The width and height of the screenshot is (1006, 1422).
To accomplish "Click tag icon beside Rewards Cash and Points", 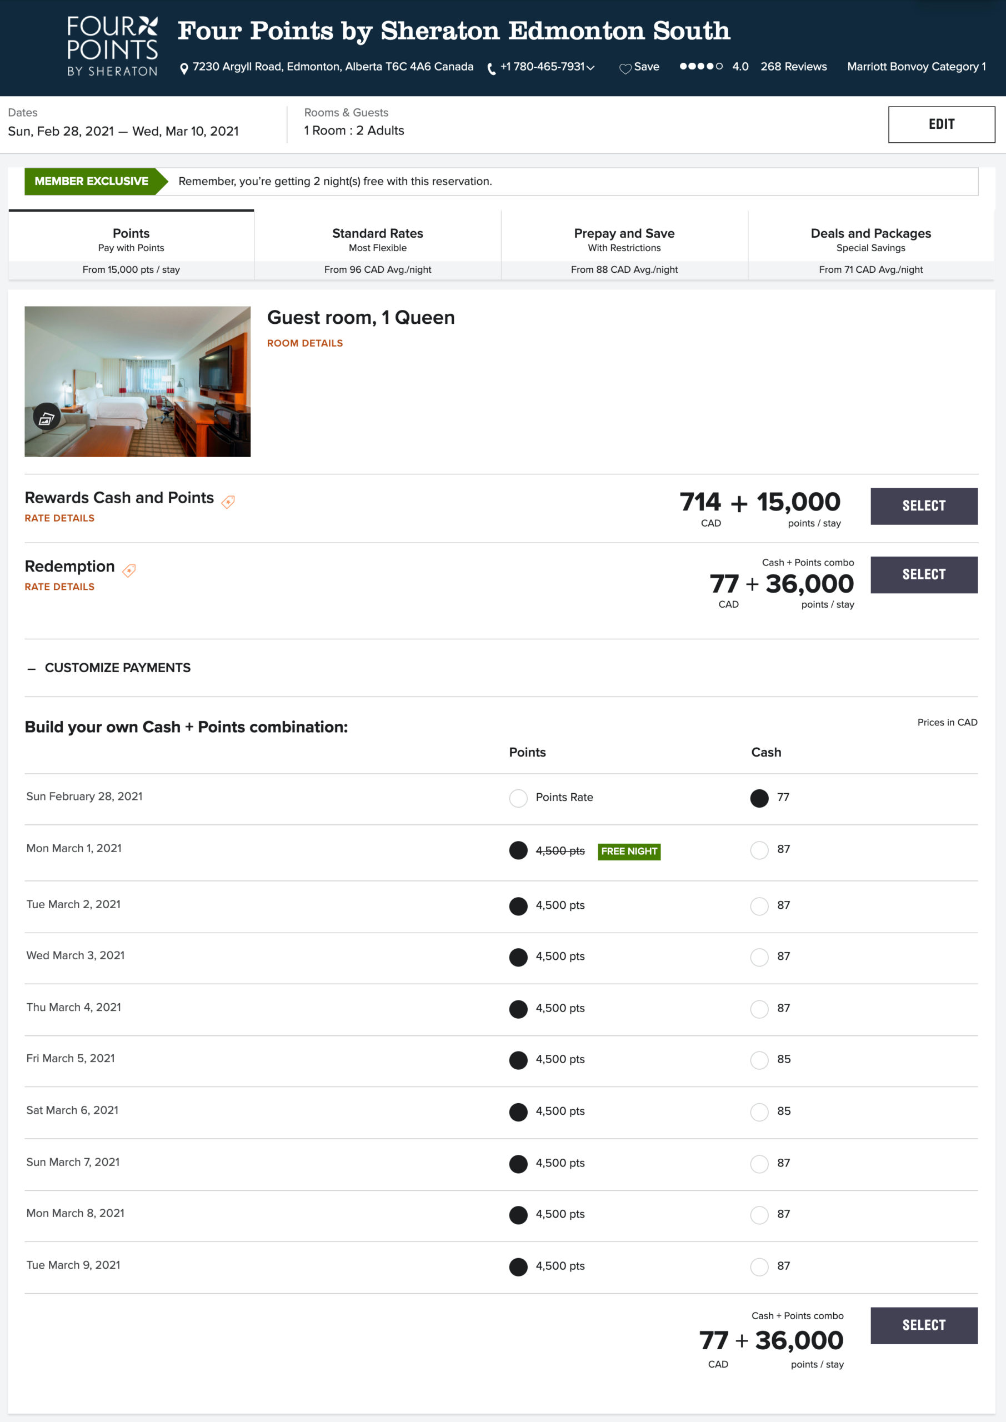I will click(x=228, y=502).
